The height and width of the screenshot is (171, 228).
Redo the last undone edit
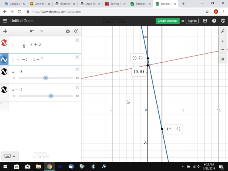[40, 31]
